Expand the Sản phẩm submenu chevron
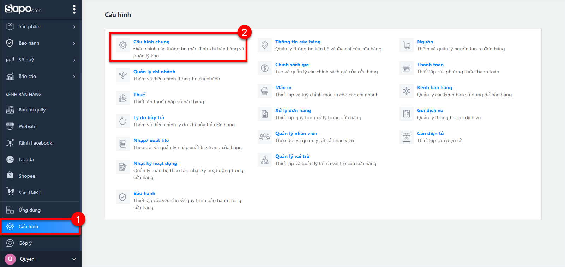565x267 pixels. [74, 27]
